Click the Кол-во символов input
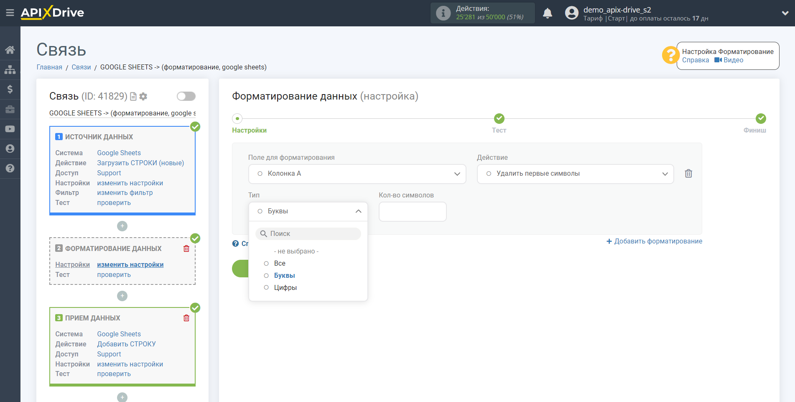The height and width of the screenshot is (402, 795). point(413,212)
